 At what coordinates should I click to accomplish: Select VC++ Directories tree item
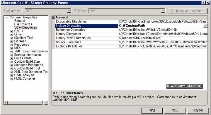(25, 28)
